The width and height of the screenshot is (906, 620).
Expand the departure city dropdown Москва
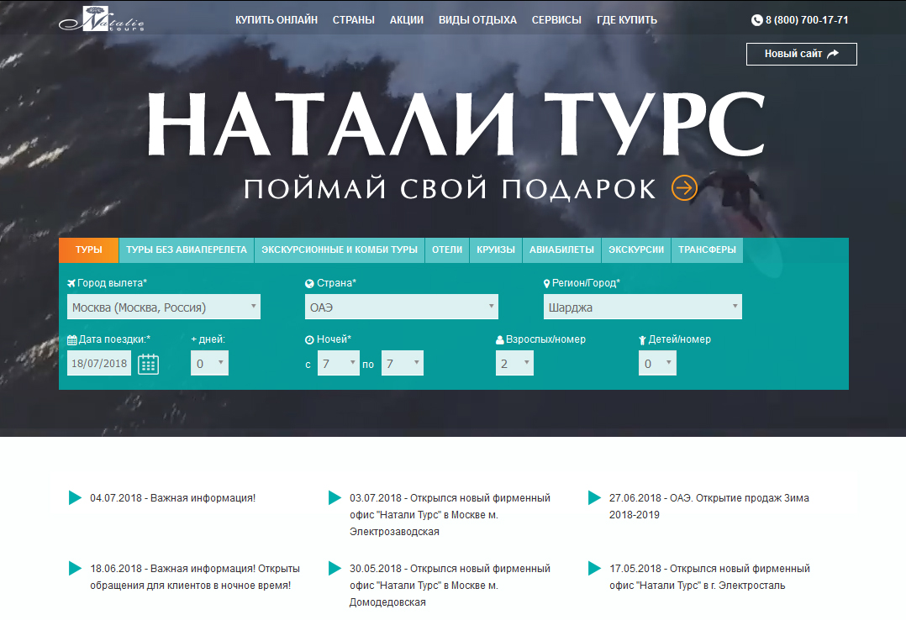[x=164, y=307]
